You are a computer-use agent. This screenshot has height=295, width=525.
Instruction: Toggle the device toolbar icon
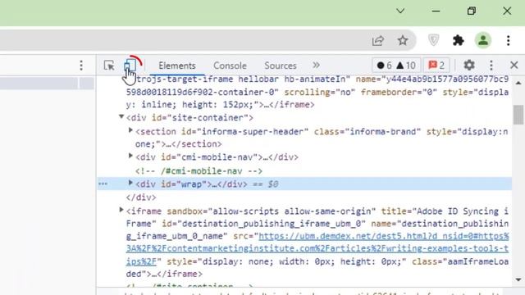coord(130,66)
